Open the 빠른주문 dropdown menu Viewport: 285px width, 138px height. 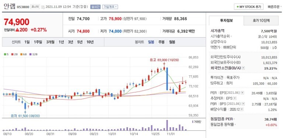(x=275, y=7)
